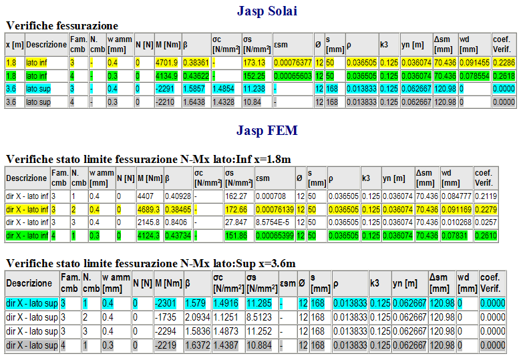This screenshot has height=360, width=521.
Task: Click εsm value 8.5754E-5
Action: point(273,222)
